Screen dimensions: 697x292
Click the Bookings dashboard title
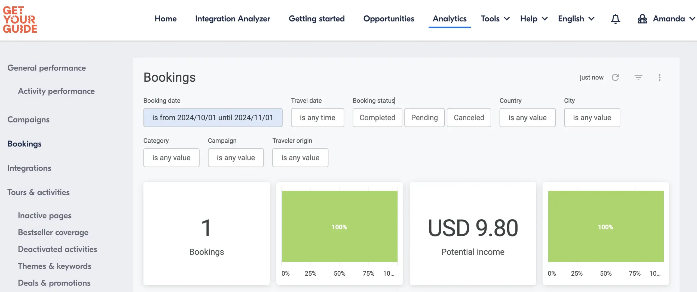pyautogui.click(x=169, y=77)
